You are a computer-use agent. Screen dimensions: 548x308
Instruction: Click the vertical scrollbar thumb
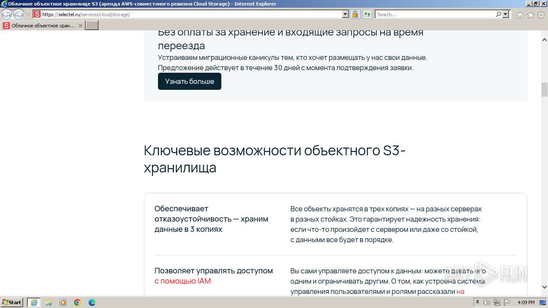[545, 89]
